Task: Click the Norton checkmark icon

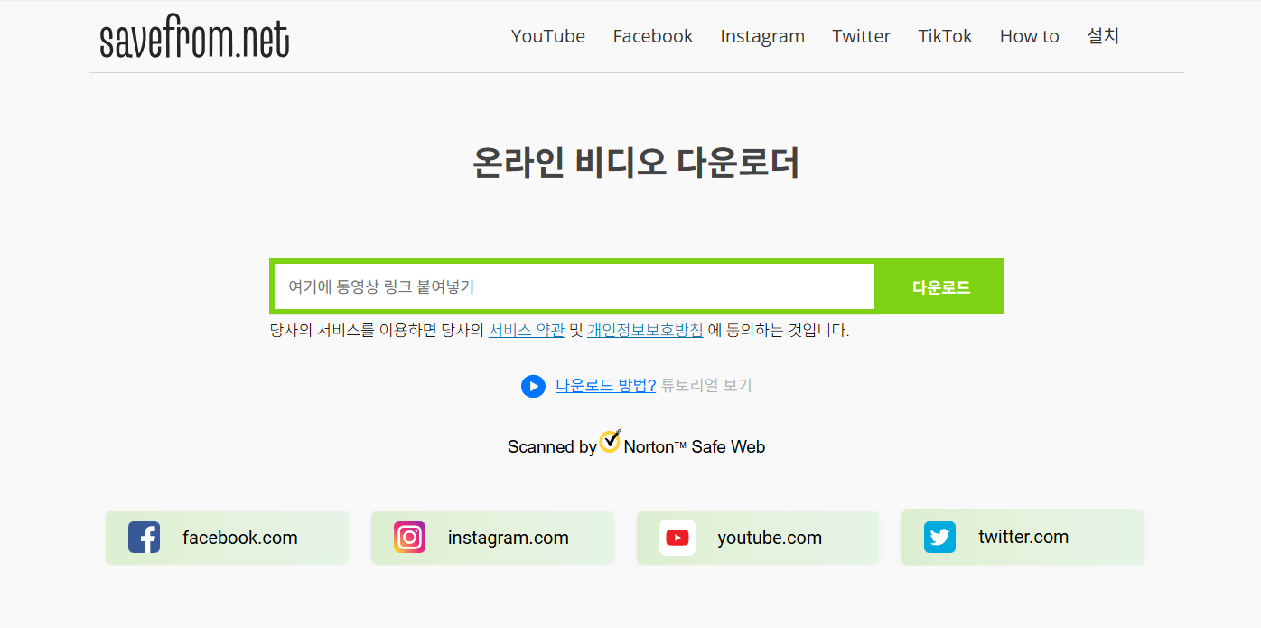Action: coord(611,441)
